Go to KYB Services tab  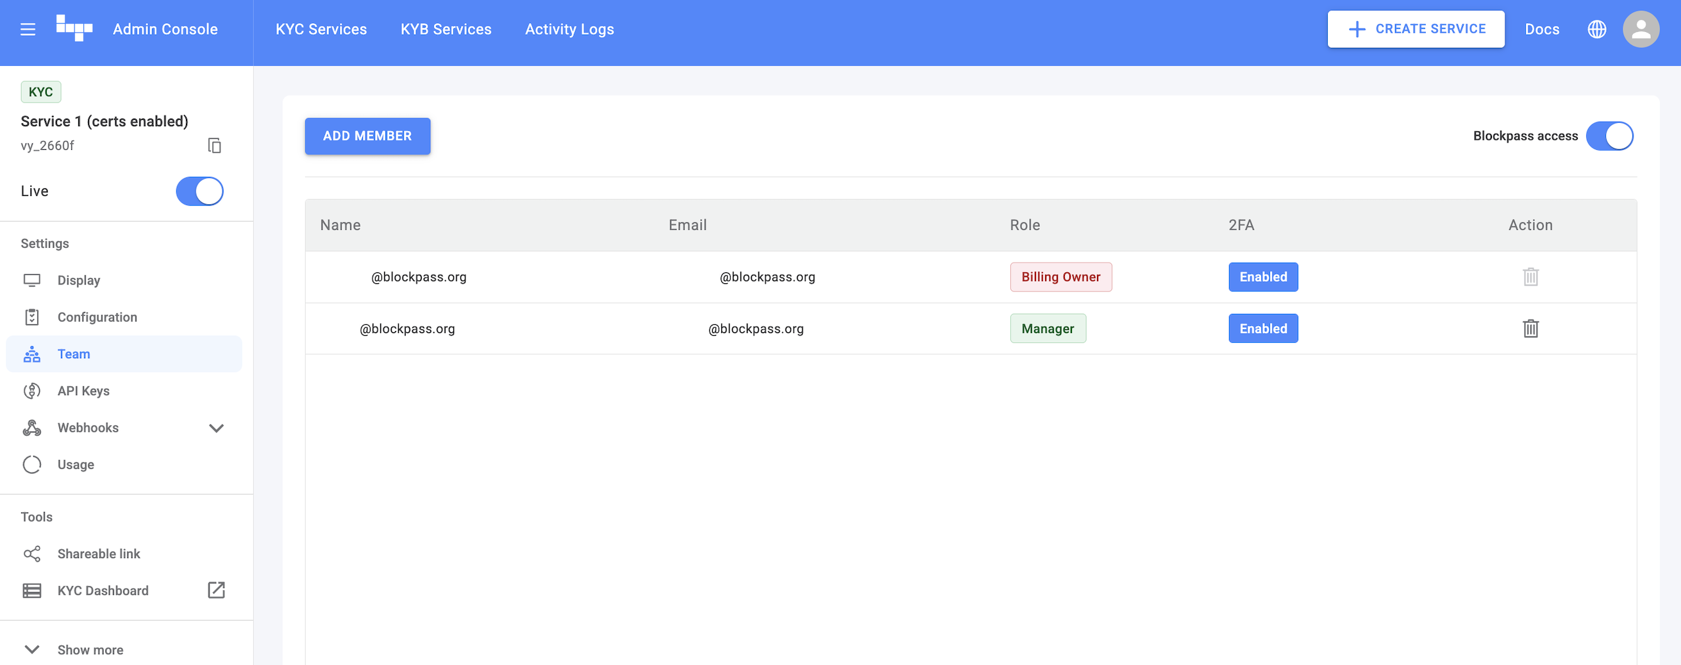[446, 29]
